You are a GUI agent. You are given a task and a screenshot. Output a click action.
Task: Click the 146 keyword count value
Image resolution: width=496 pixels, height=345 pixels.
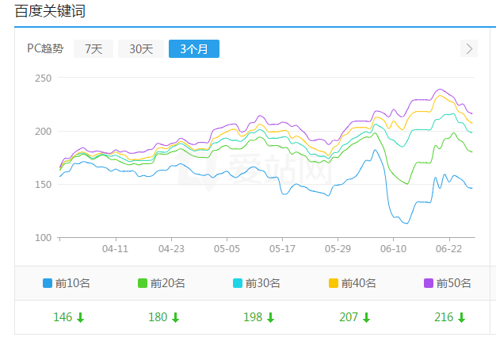point(63,317)
